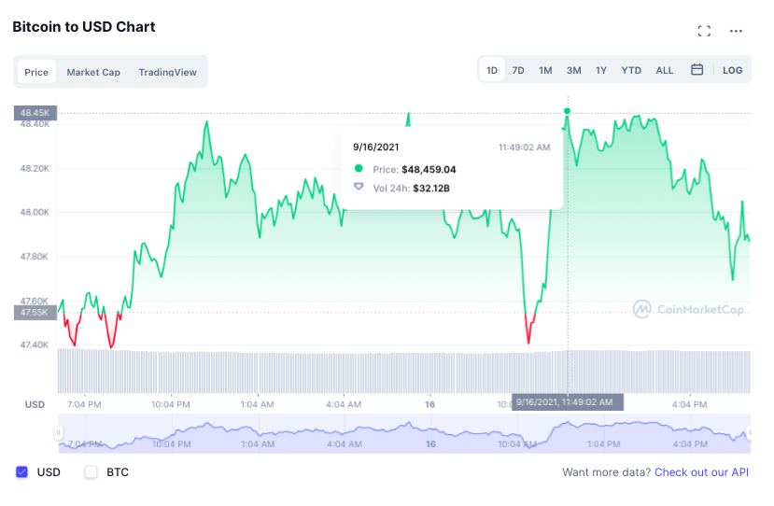Screen dimensions: 774x506
Task: Switch to the TradingView tab
Action: coord(168,72)
